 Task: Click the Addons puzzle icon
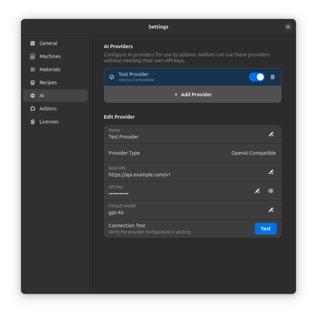coord(33,109)
